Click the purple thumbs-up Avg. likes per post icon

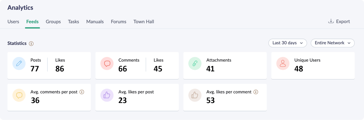pyautogui.click(x=107, y=95)
